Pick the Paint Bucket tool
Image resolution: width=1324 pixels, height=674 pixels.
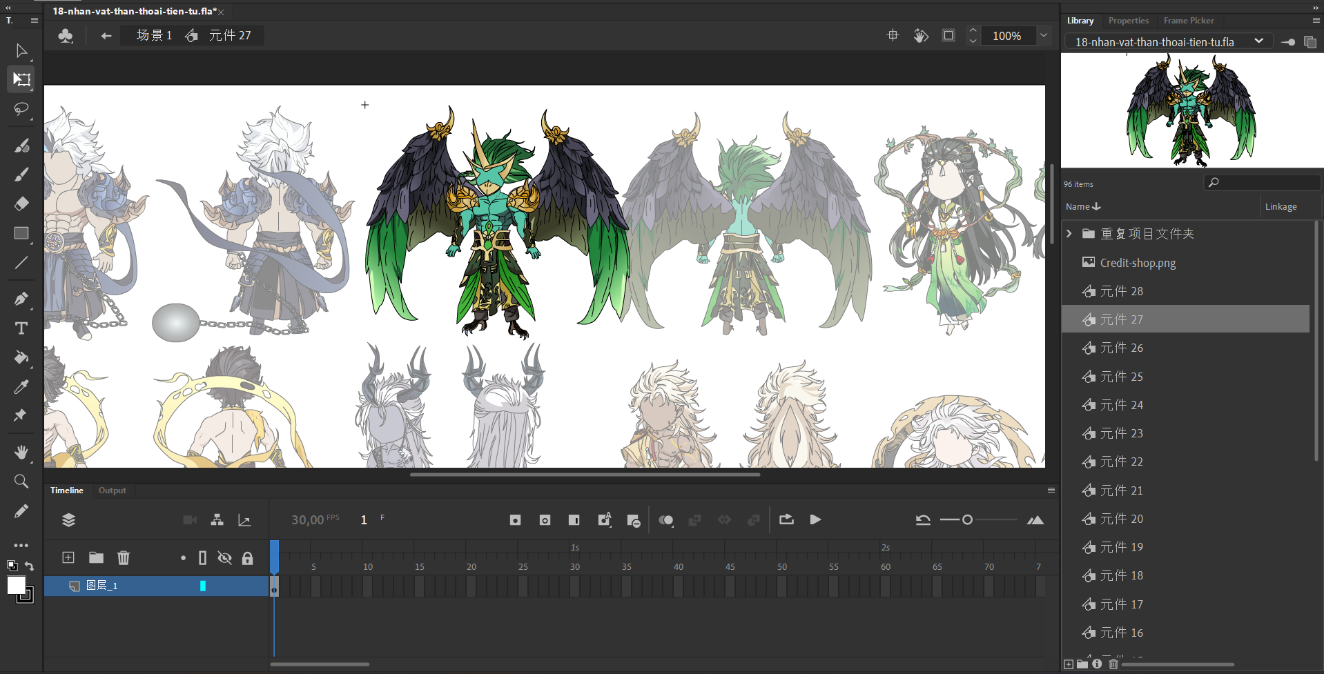[21, 357]
